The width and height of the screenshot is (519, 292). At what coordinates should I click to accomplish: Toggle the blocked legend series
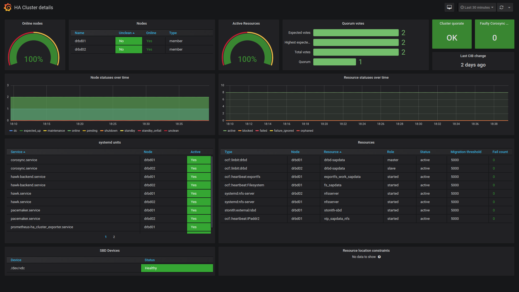pos(247,131)
